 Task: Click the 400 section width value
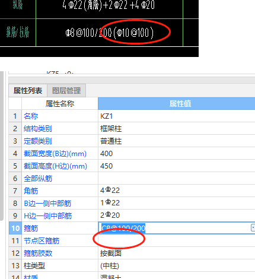[x=177, y=154]
